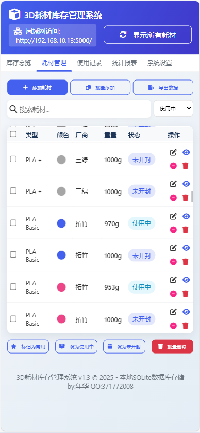Click pink color dot in 拓竹 1000g row
The width and height of the screenshot is (200, 433).
61,319
